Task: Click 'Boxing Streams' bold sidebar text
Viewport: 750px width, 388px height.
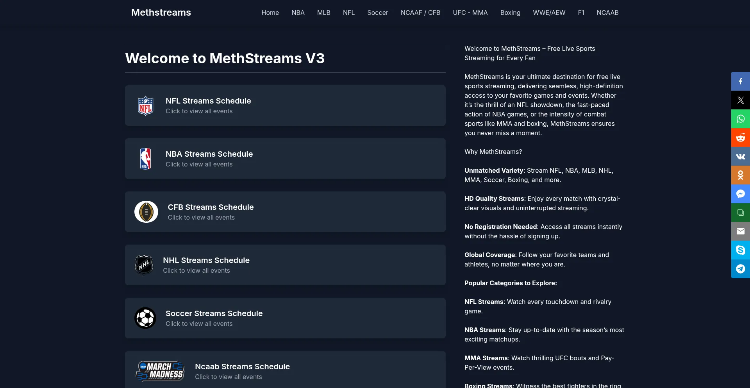Action: pos(489,385)
